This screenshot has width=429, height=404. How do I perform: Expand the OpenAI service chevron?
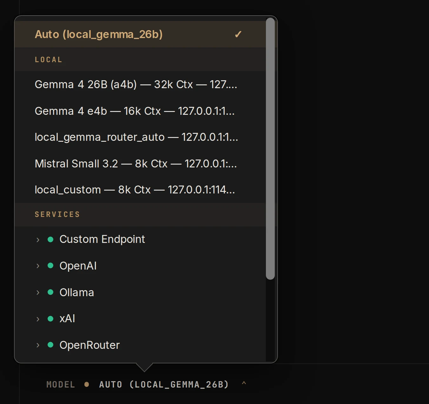(38, 266)
